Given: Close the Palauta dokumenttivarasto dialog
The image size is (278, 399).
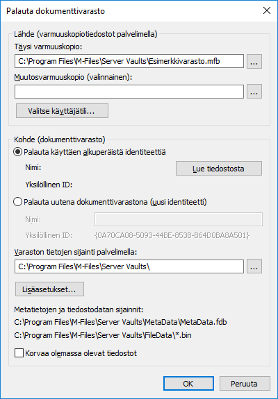Looking at the screenshot, I should point(267,10).
